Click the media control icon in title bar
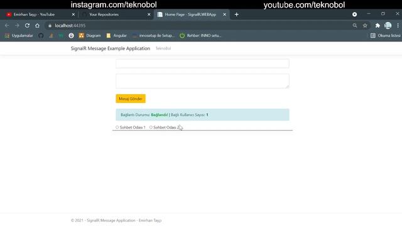The height and width of the screenshot is (226, 402). 354,14
